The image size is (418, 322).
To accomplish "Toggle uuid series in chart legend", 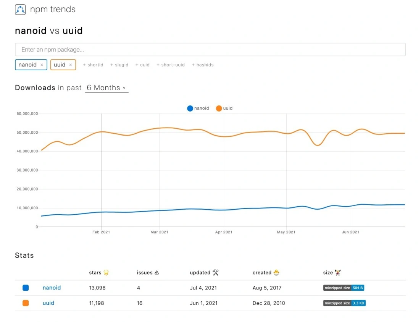I will tap(224, 108).
